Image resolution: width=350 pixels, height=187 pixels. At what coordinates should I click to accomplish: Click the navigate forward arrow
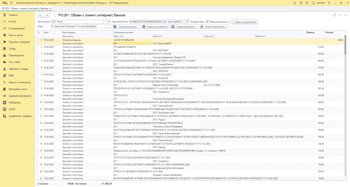[x=46, y=15]
